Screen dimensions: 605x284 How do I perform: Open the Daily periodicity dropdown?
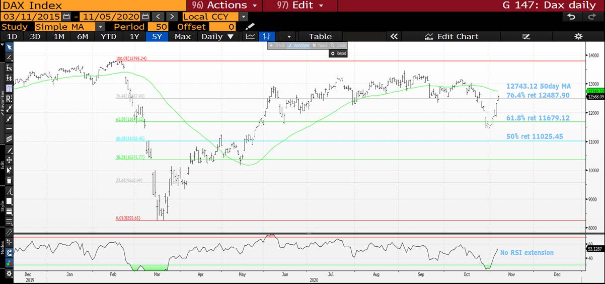[219, 36]
